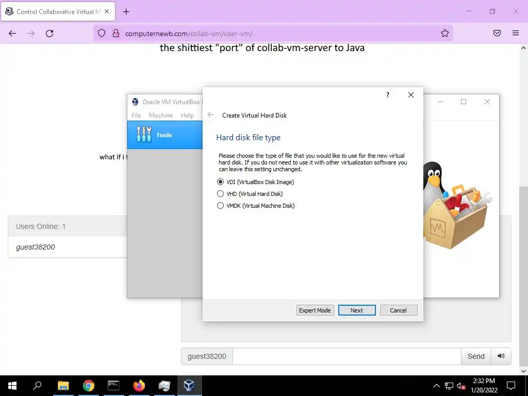Switch to Firefox in the taskbar
Screen dimensions: 528x396
coord(139,386)
